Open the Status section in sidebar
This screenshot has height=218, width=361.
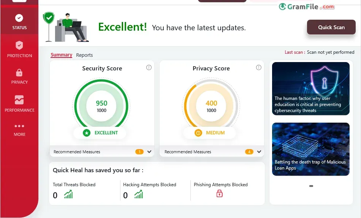point(19,22)
